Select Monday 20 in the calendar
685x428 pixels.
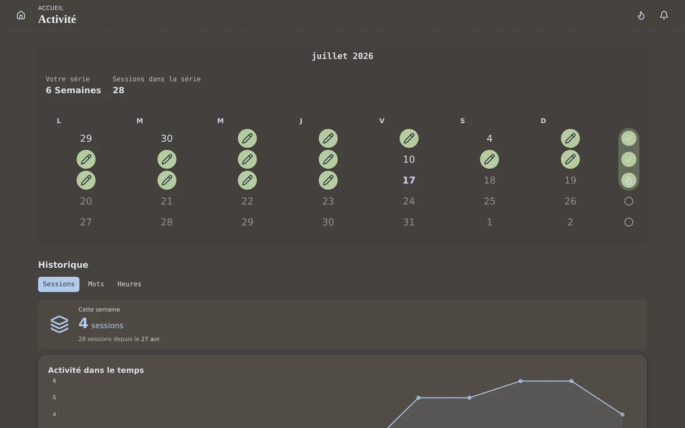(86, 201)
